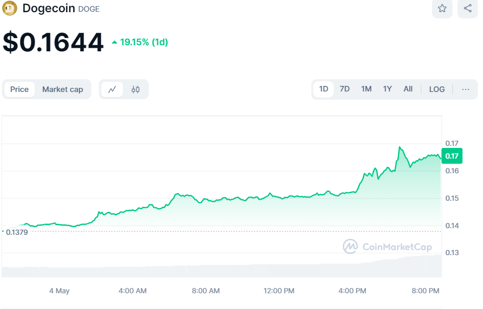
Task: Switch chart to Market cap
Action: tap(63, 89)
